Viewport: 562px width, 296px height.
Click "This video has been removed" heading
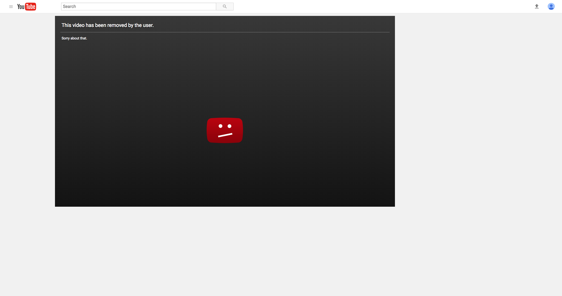107,25
